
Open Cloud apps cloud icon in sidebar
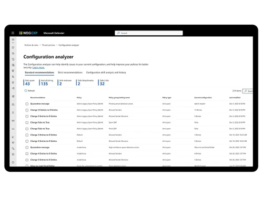point(13,129)
